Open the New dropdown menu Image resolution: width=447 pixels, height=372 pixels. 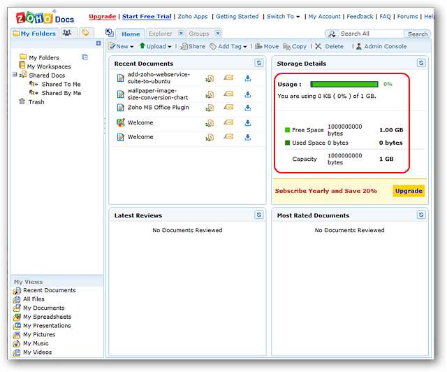point(122,46)
